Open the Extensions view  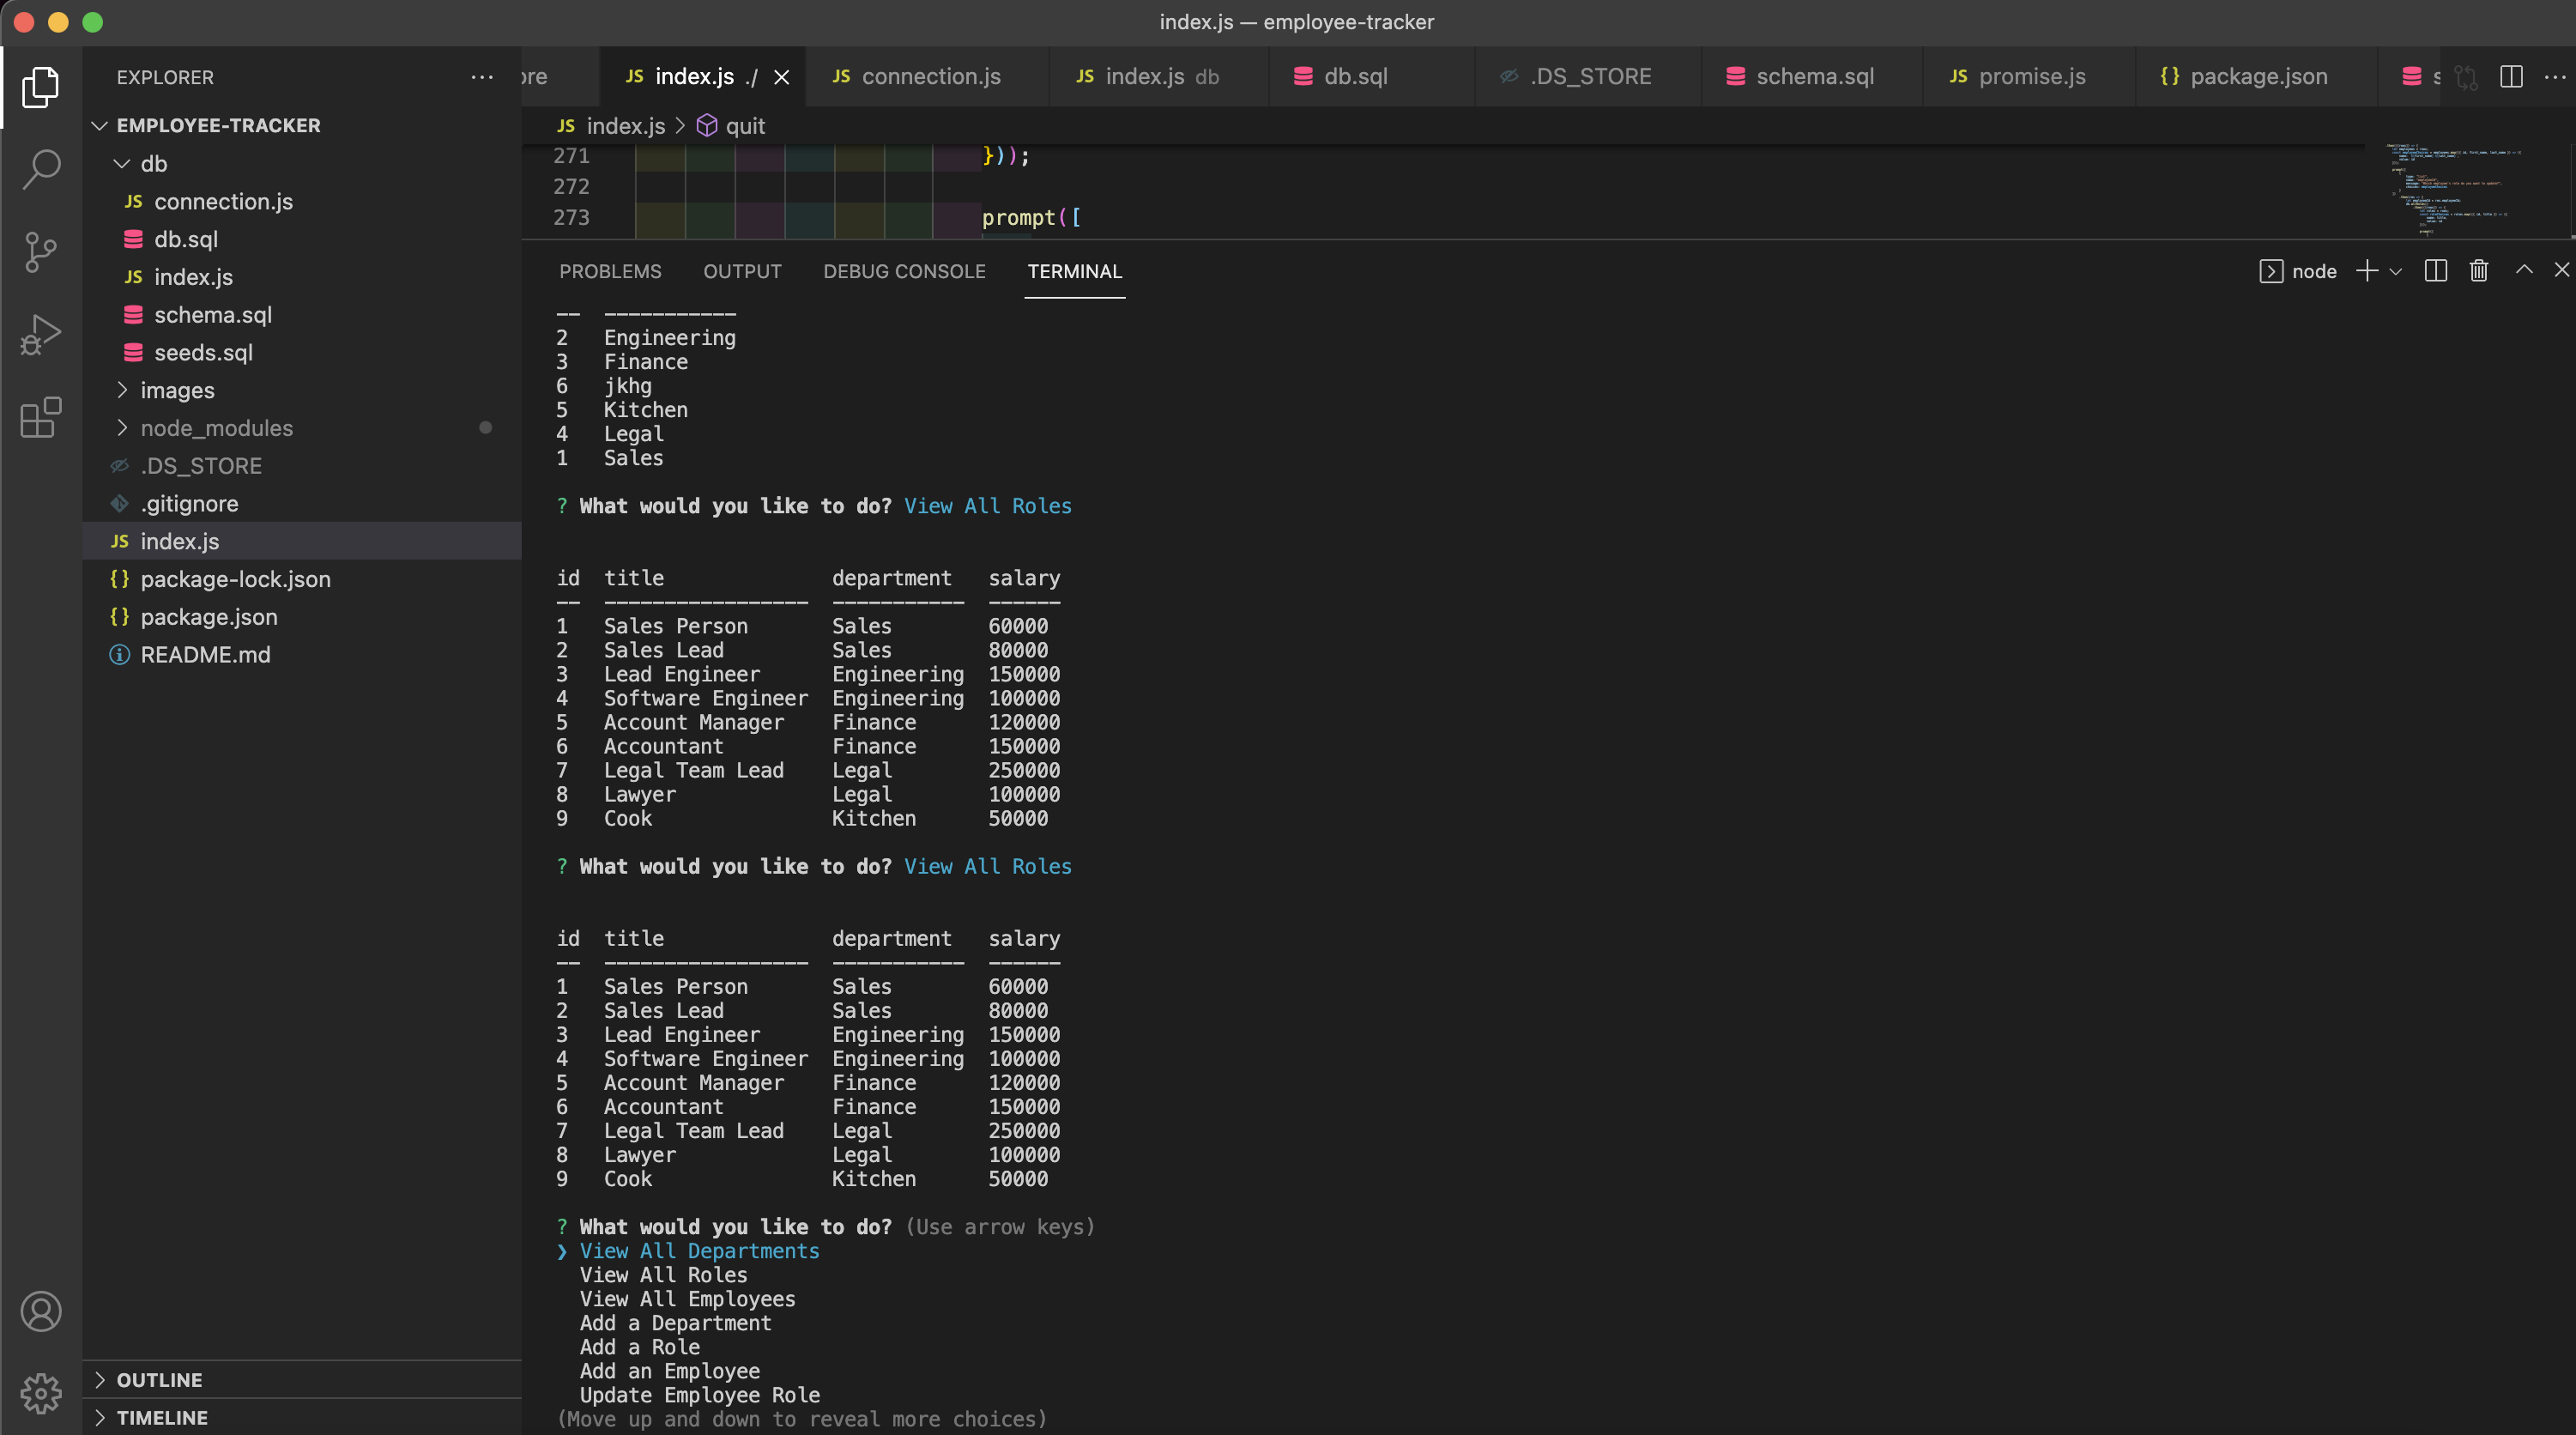click(41, 417)
